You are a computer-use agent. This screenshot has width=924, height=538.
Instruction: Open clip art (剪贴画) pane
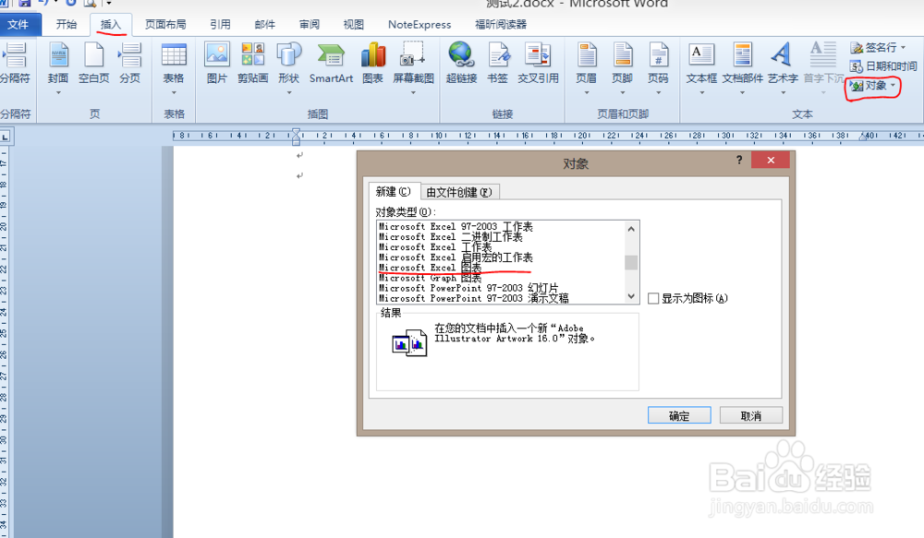pyautogui.click(x=253, y=64)
